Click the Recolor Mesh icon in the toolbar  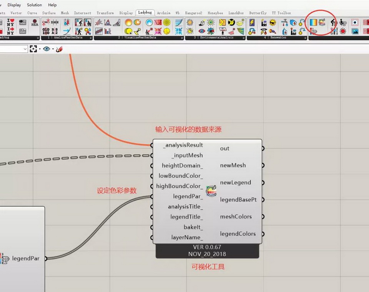point(322,22)
